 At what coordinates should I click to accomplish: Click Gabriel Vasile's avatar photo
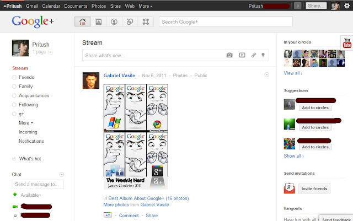[x=91, y=80]
